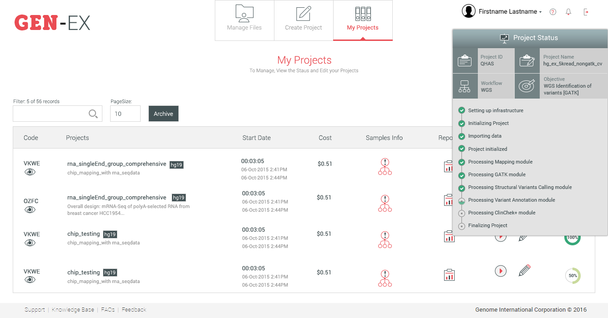This screenshot has height=318, width=608.
Task: Click the PageSize field showing 10
Action: [125, 114]
